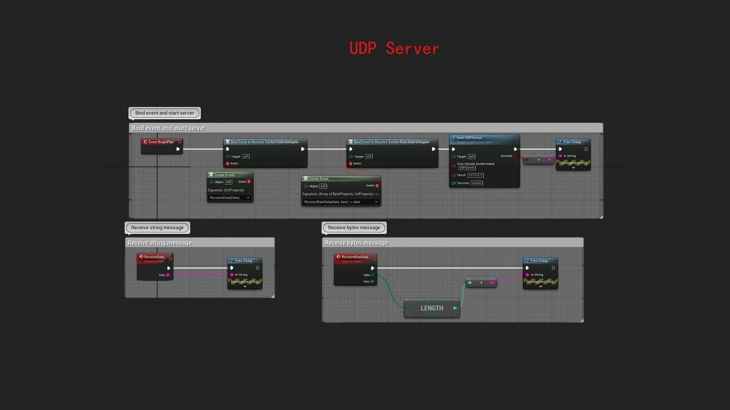Select the LENGTH node
Screen dimensions: 730x410
(432, 308)
